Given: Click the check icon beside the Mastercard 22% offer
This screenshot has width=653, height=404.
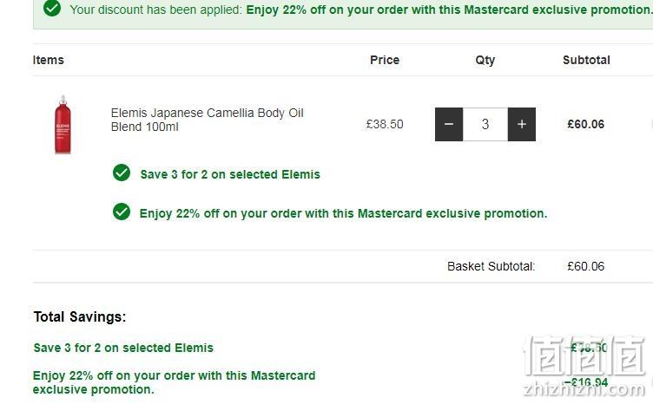Looking at the screenshot, I should pyautogui.click(x=122, y=212).
